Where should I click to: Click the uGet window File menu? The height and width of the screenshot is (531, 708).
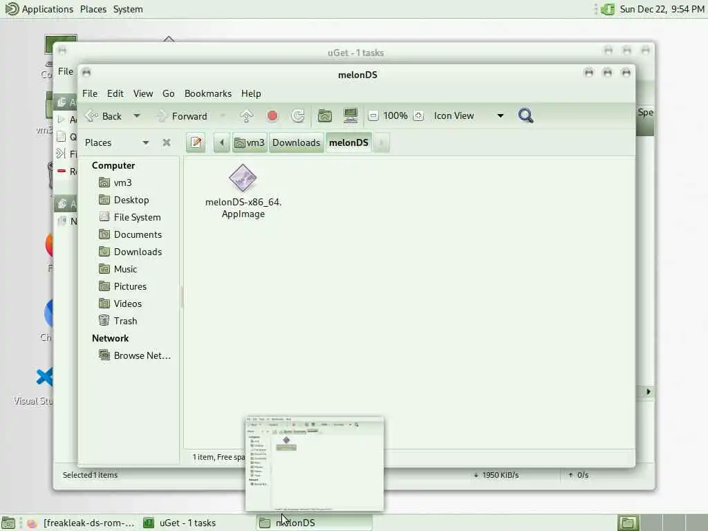coord(66,71)
